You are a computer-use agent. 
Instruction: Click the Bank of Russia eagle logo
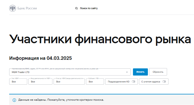click(13, 8)
